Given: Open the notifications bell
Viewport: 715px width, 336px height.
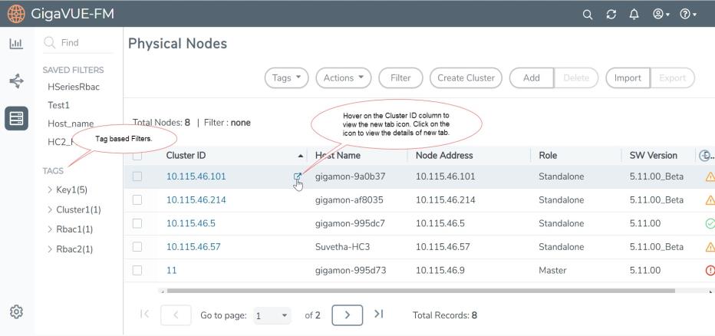Looking at the screenshot, I should [634, 15].
